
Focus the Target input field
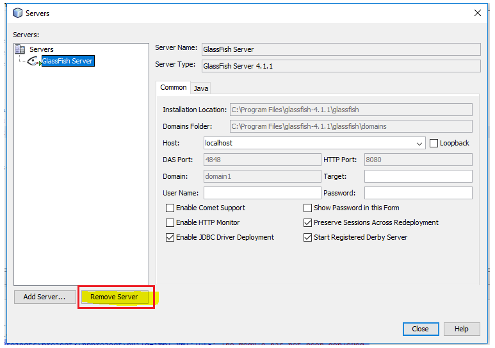[x=418, y=176]
